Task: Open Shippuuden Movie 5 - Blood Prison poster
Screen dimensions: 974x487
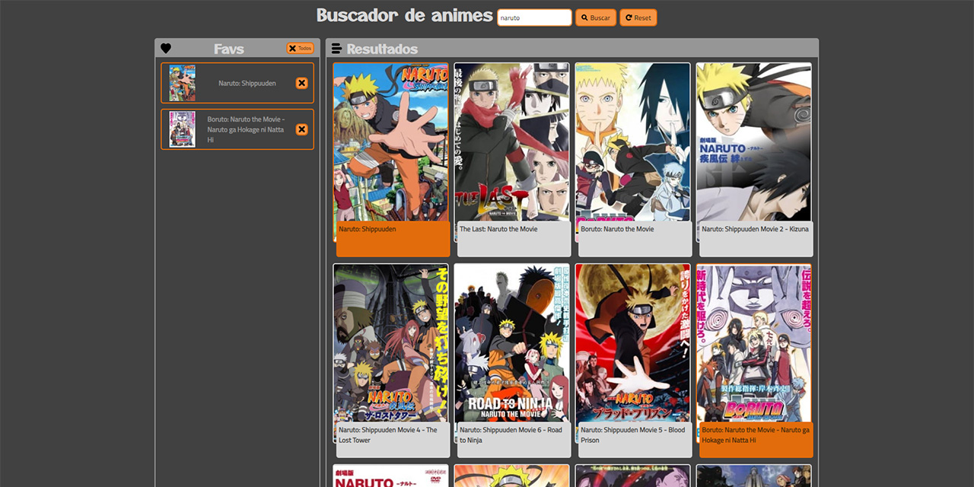Action: coord(632,343)
